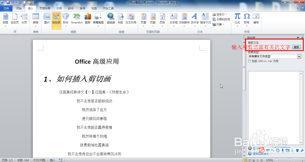Open the Footer (页脚) dropdown

click(153, 20)
